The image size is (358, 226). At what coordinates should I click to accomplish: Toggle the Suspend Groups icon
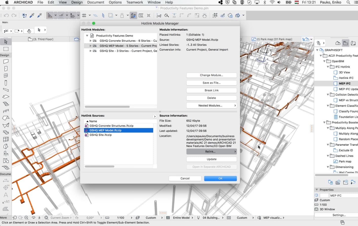click(215, 15)
